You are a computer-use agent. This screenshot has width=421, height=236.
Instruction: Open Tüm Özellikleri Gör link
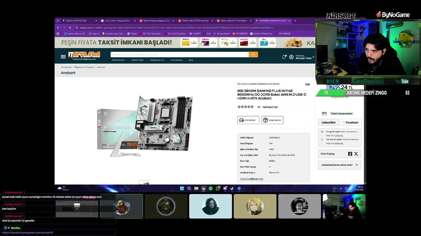tap(252, 179)
